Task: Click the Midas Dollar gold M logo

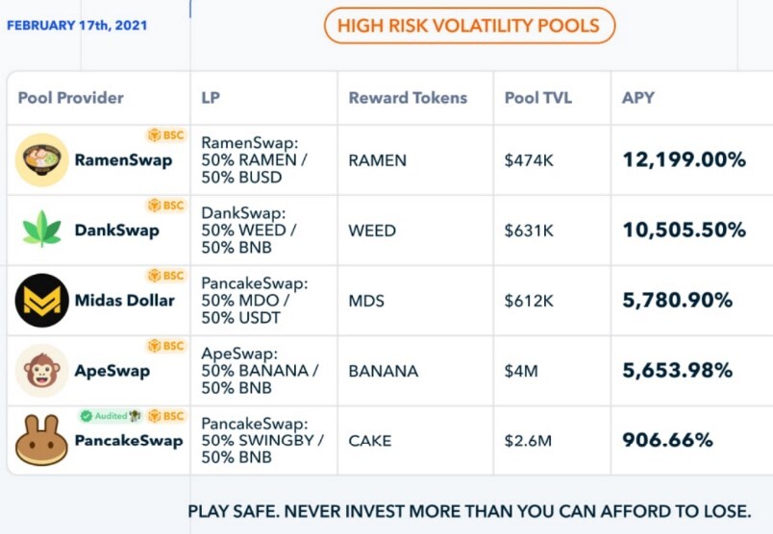Action: click(x=42, y=301)
